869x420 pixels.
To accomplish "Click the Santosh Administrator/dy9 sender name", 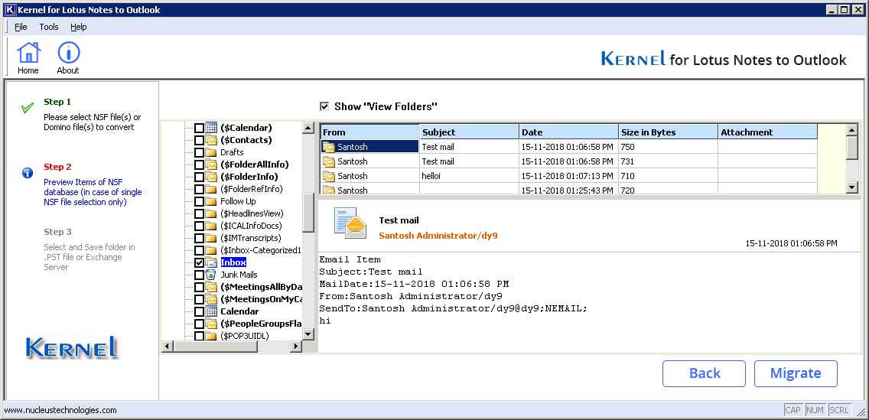I will tap(438, 236).
